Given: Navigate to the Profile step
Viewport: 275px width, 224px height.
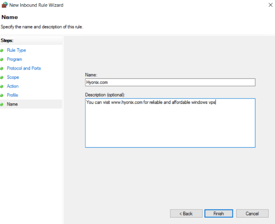Looking at the screenshot, I should 13,95.
